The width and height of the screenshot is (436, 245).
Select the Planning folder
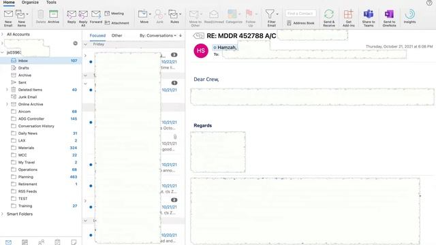[x=41, y=177]
